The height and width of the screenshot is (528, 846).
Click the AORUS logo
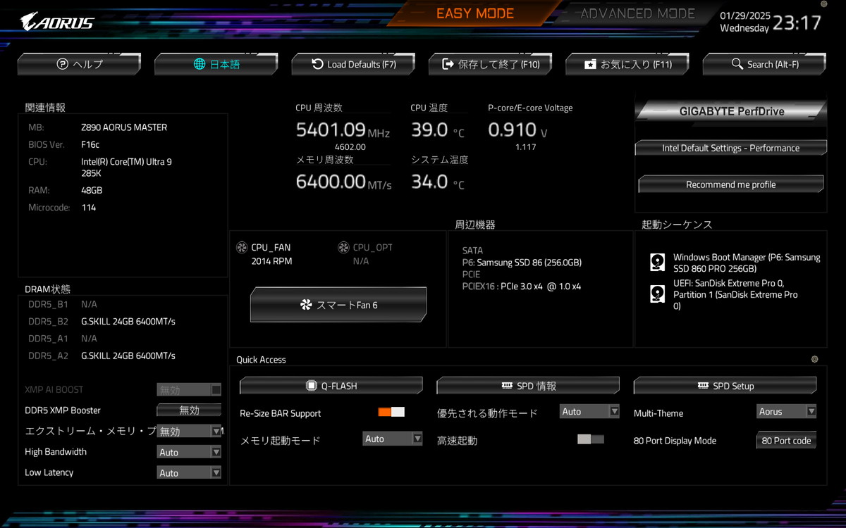57,20
